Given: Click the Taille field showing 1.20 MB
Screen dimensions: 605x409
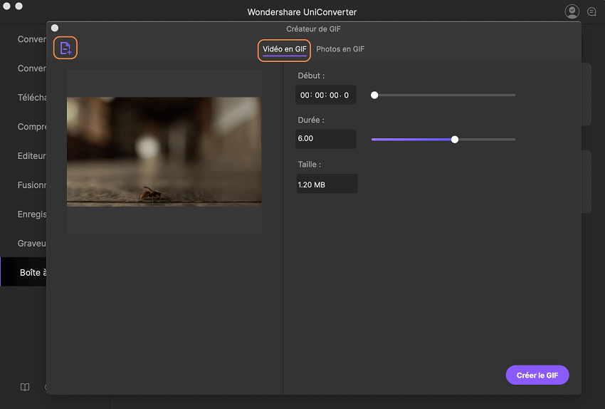Looking at the screenshot, I should 326,184.
